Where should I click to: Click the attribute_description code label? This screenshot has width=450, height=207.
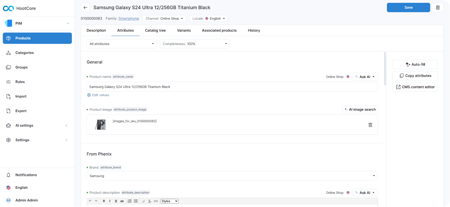tap(135, 193)
